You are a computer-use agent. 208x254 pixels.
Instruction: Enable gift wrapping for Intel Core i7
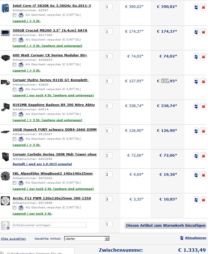click(15, 15)
